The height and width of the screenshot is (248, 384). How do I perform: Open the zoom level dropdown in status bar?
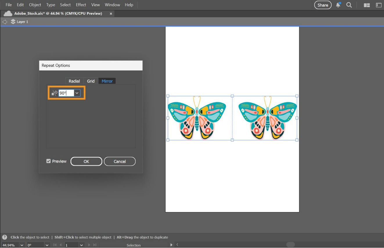(22, 245)
